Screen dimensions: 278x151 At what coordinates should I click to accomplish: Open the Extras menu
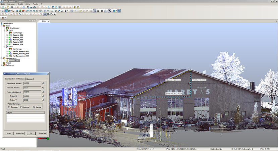(28, 4)
